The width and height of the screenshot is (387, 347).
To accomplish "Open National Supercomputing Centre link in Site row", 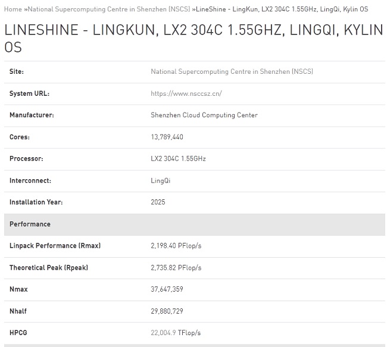I will pos(232,71).
